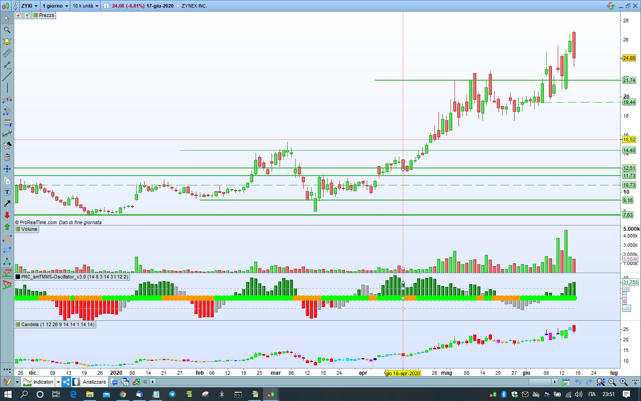Open the share chart icon

(x=66, y=382)
